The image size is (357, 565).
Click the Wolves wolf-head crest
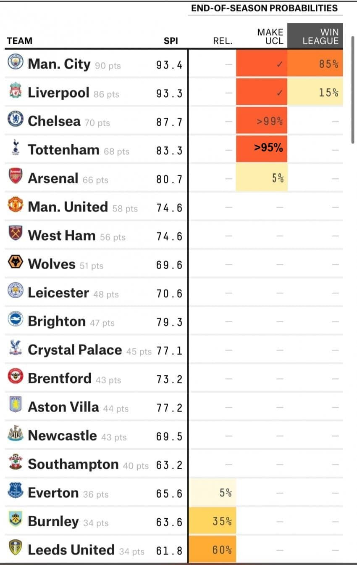pyautogui.click(x=15, y=263)
